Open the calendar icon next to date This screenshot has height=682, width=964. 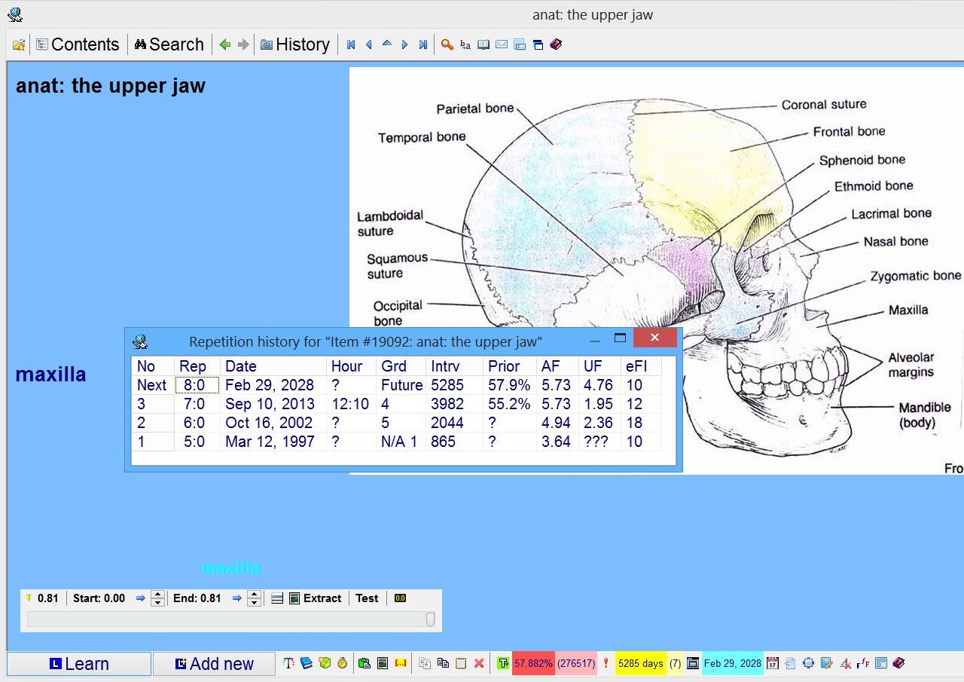tap(773, 664)
